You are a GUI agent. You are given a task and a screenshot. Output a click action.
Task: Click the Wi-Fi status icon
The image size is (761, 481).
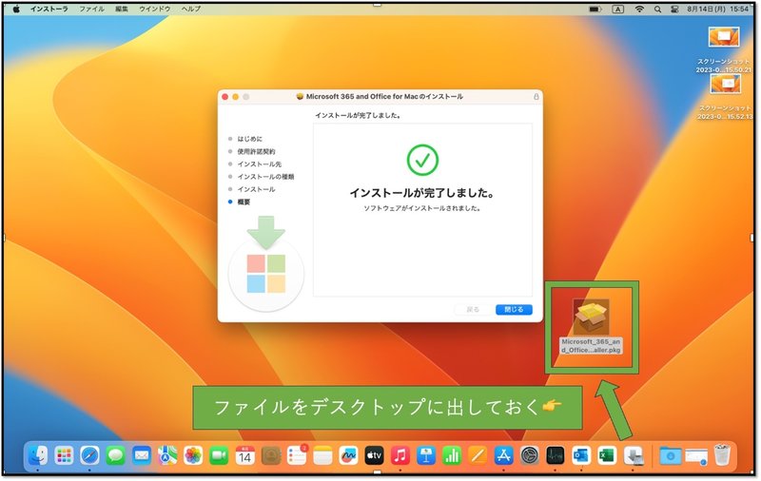[639, 10]
